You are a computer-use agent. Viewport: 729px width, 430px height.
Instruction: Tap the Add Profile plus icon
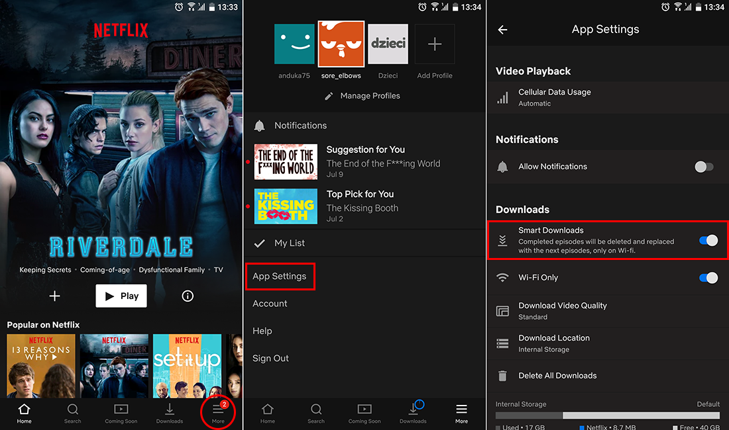click(435, 44)
